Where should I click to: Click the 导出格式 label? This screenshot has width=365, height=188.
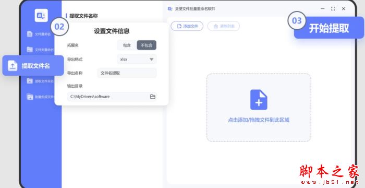click(x=75, y=59)
